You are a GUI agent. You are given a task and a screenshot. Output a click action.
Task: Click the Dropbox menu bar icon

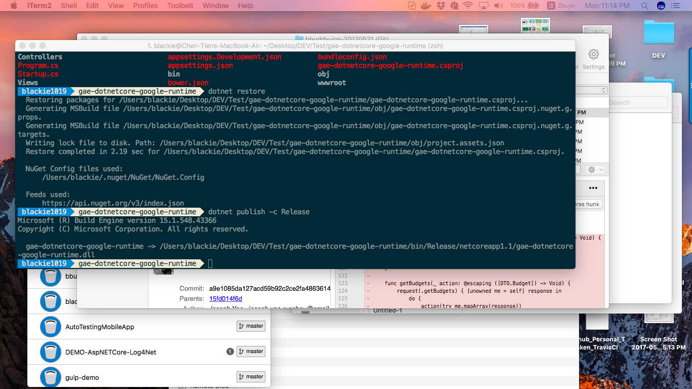441,6
